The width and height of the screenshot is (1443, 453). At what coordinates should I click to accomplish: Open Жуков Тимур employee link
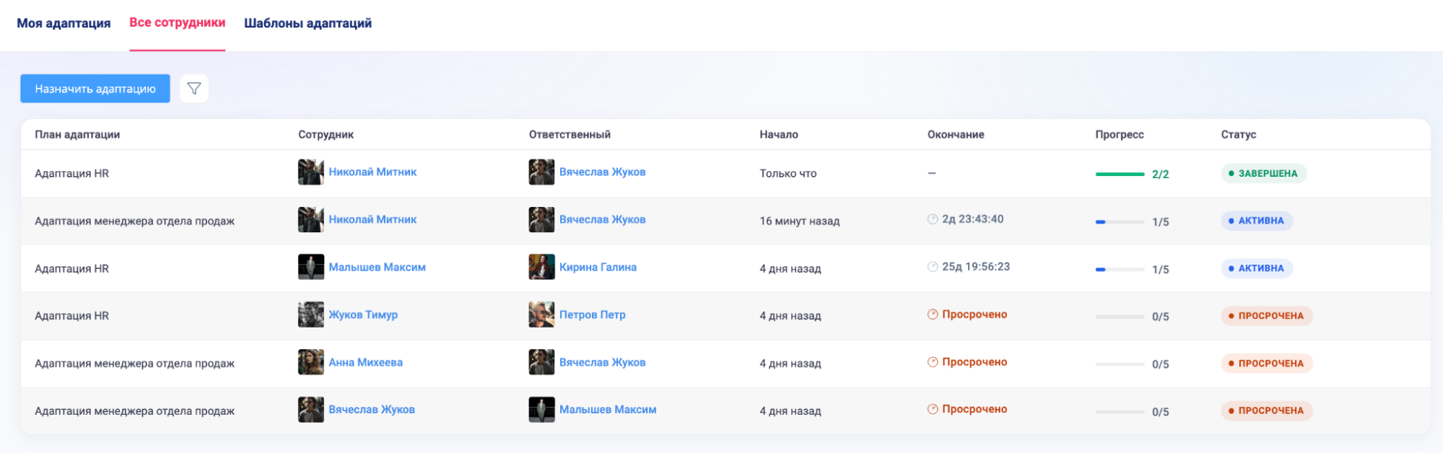click(363, 315)
